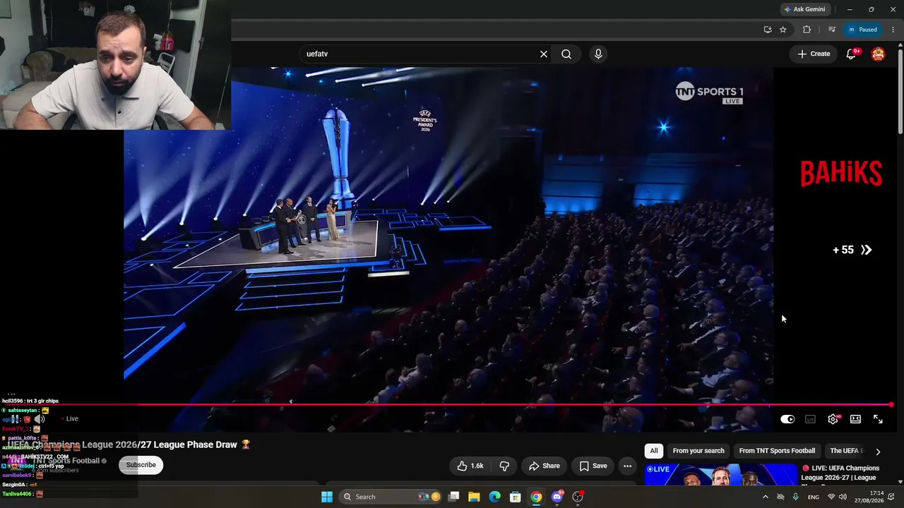Click the Paused profile chip in Chrome
This screenshot has width=904, height=508.
(x=864, y=30)
